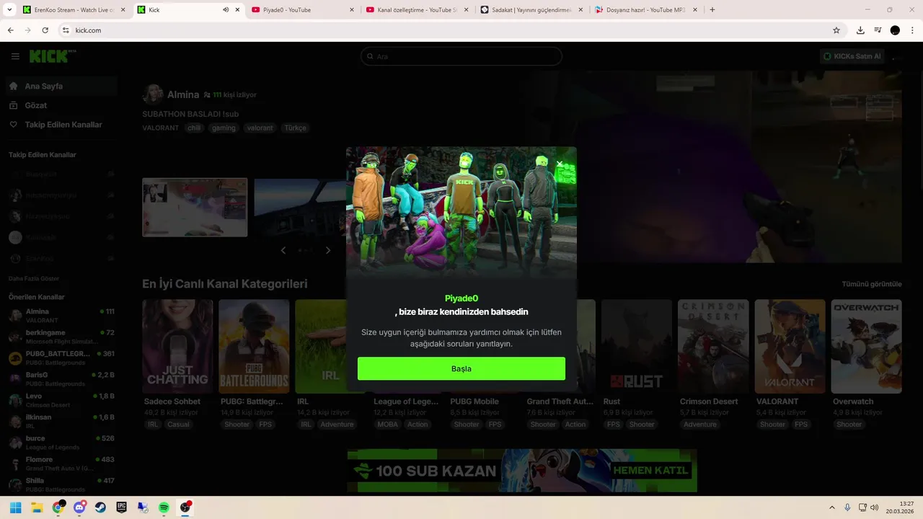The width and height of the screenshot is (923, 519).
Task: Click the Türkçe tag on the featured stream
Action: (x=295, y=128)
